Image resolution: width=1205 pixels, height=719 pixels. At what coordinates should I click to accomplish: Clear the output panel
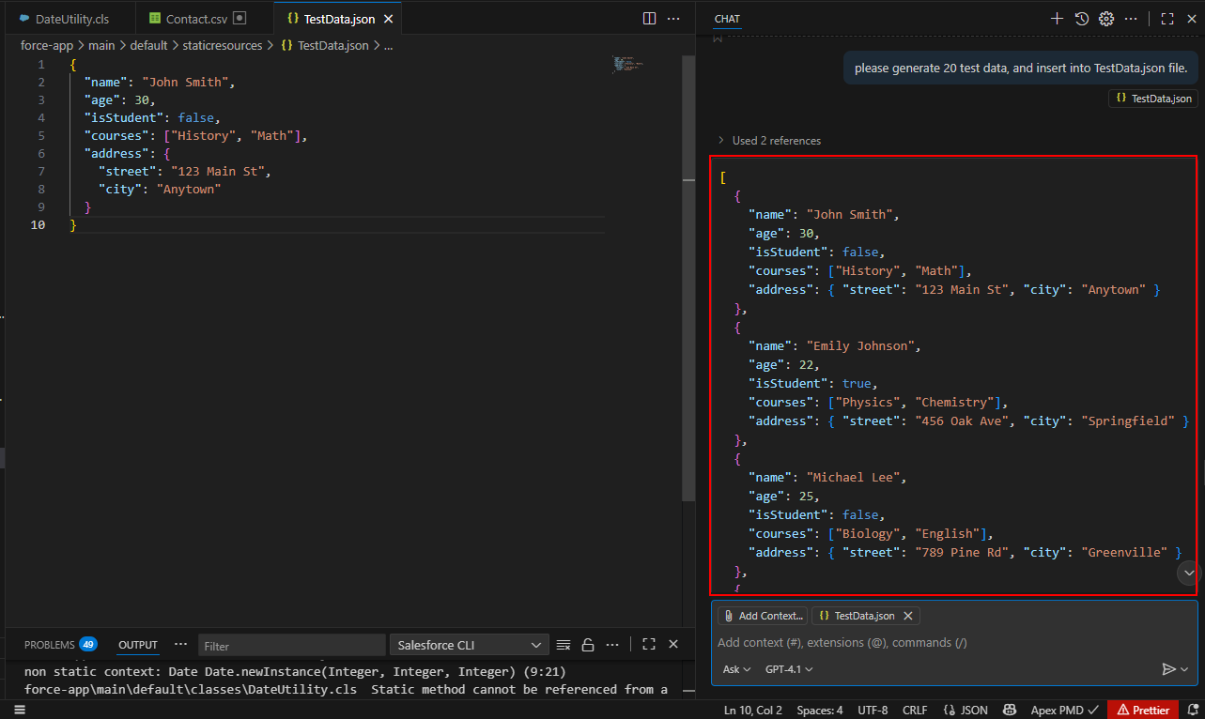pyautogui.click(x=564, y=645)
